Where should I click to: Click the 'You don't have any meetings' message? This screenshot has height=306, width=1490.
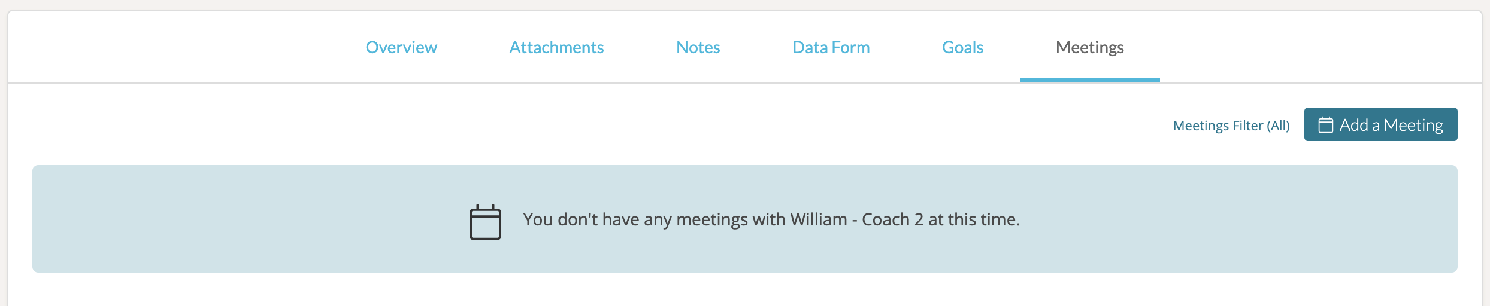[x=771, y=219]
